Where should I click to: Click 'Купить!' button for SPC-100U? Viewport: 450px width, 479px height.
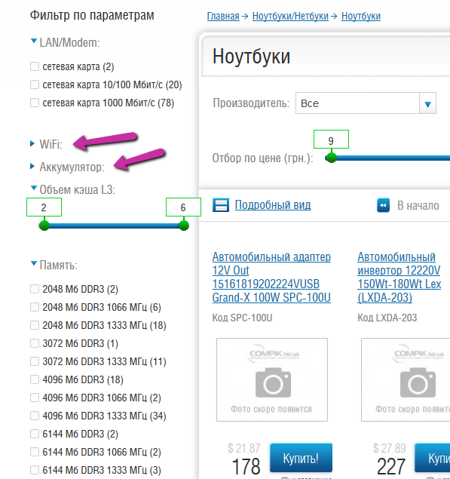point(301,458)
